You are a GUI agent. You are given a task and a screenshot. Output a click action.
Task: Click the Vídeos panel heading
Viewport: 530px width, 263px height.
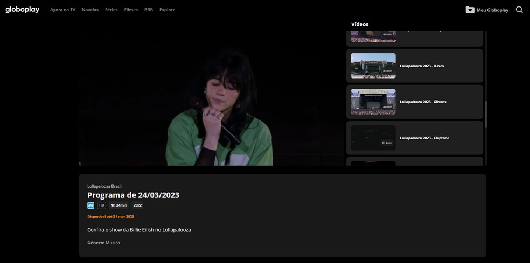click(360, 24)
